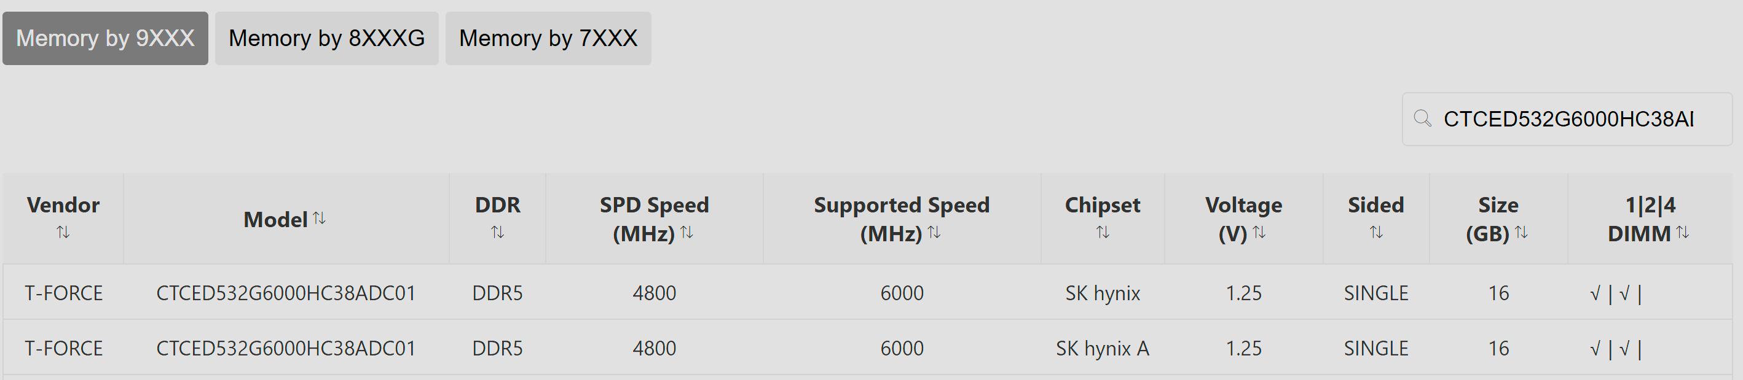
Task: Sort by Supported Speed arrows
Action: click(x=934, y=233)
